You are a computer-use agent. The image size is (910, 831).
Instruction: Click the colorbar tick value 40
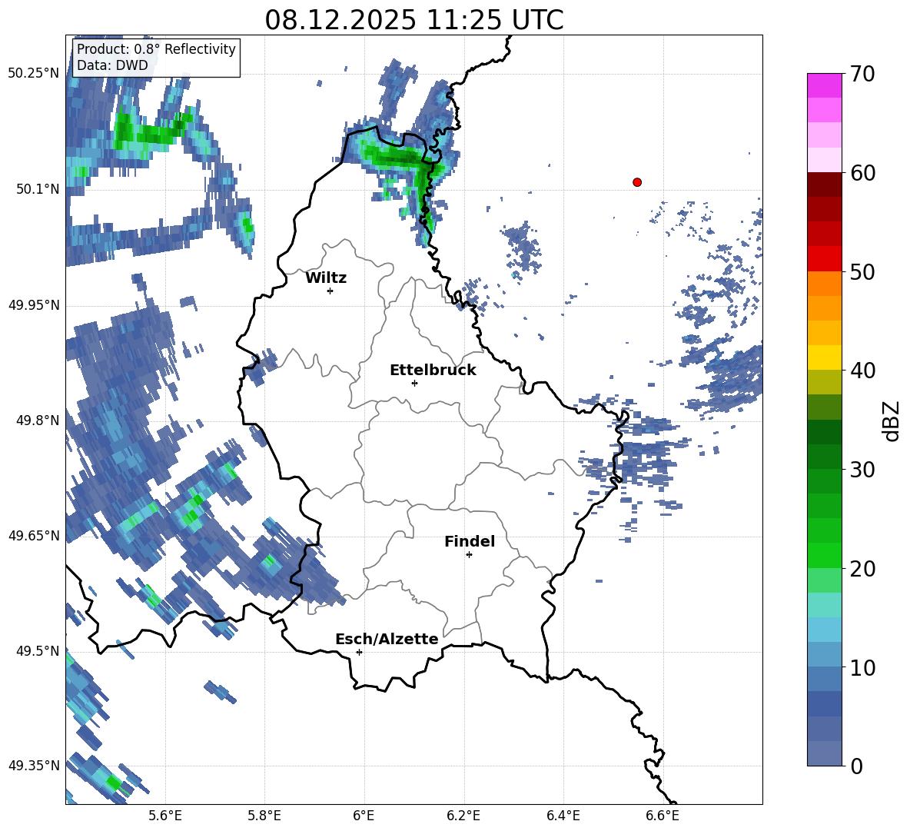[x=862, y=371]
